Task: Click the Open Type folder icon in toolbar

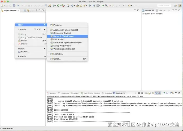Action: click(78, 6)
